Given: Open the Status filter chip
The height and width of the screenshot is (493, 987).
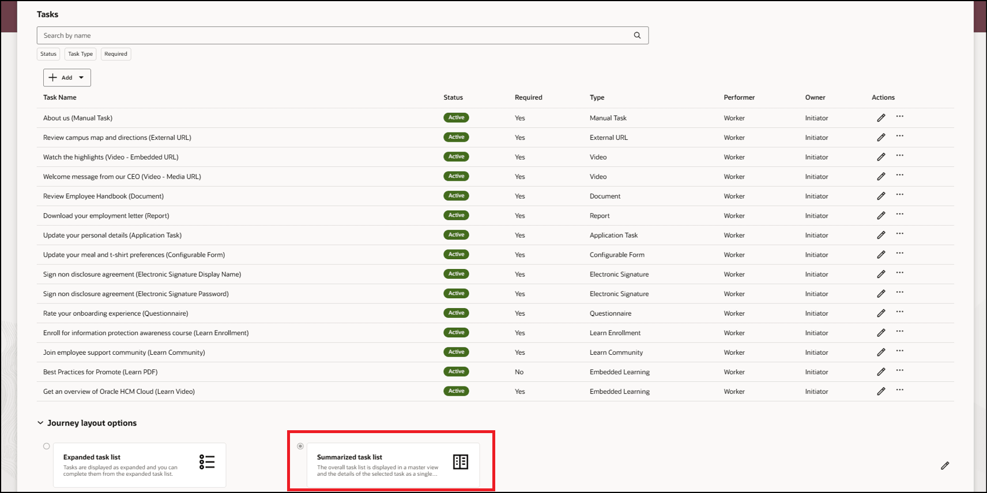Looking at the screenshot, I should pyautogui.click(x=48, y=54).
